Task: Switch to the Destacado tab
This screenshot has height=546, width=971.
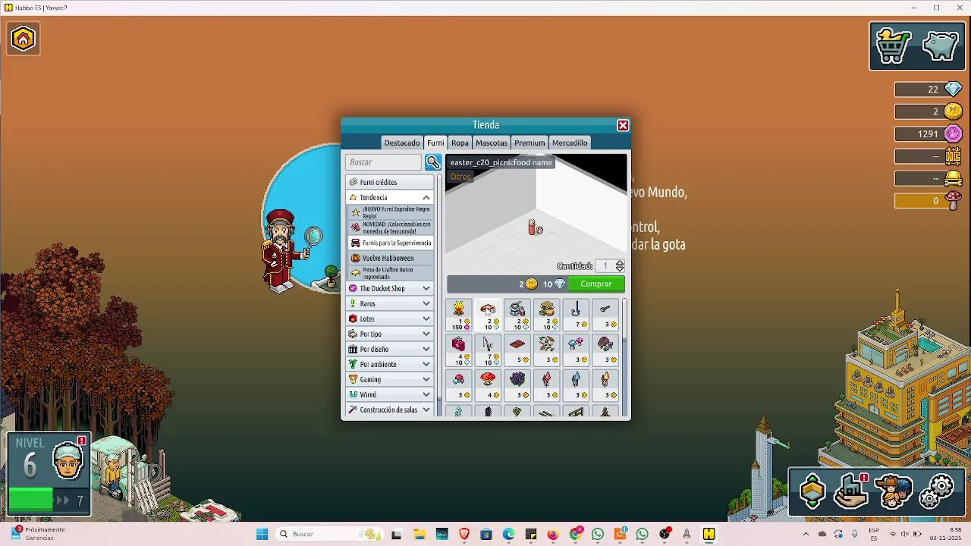Action: (402, 143)
